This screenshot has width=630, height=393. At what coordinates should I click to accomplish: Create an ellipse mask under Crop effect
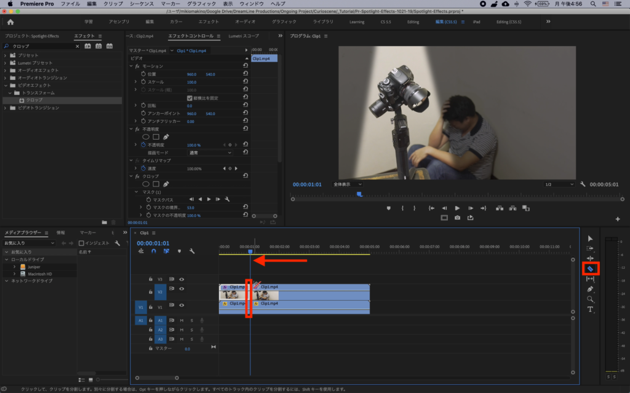pos(146,184)
